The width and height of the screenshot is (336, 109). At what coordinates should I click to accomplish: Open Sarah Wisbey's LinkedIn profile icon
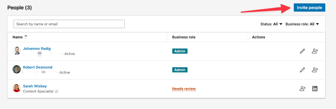point(315,89)
